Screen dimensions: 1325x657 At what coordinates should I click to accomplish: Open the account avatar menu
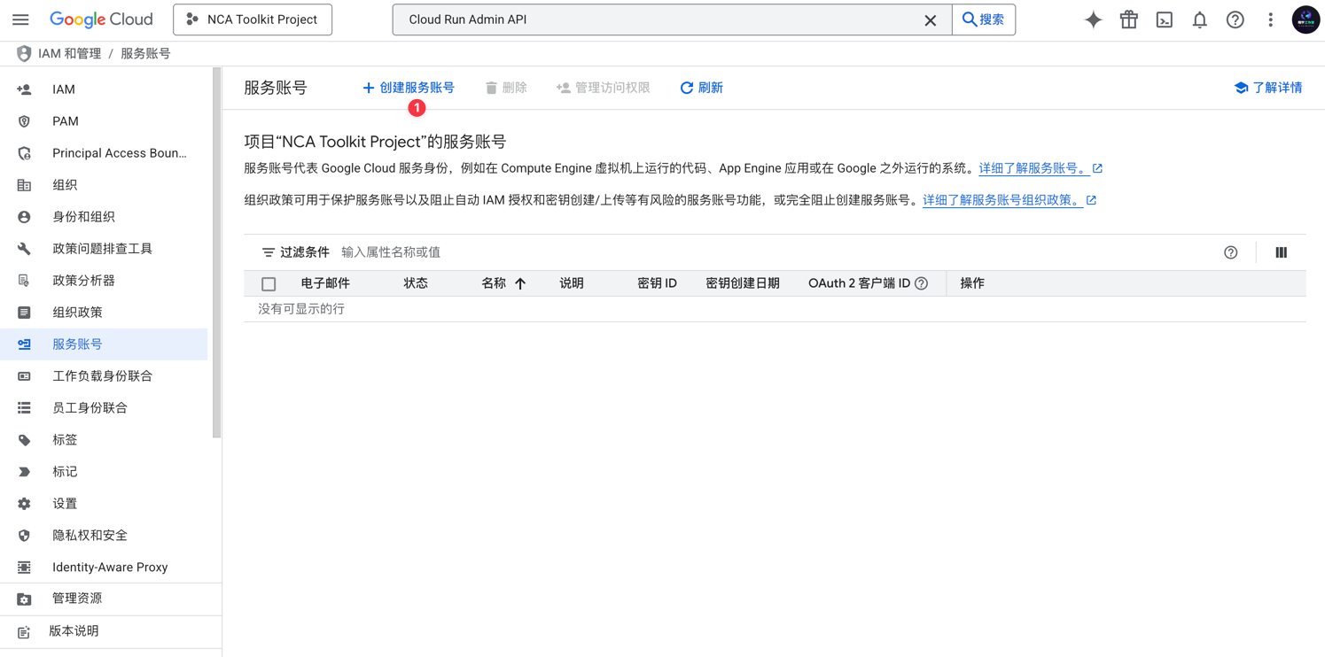(x=1306, y=19)
